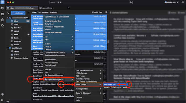Star the message dated 17/01/23, 2:46 pm
Screen dimensions: 186x103
tap(104, 42)
